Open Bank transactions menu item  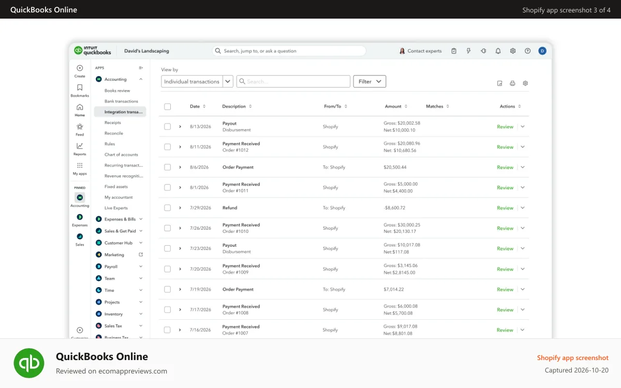tap(121, 101)
